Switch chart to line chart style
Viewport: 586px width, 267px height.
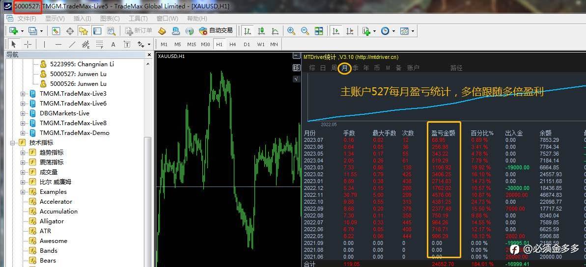coord(275,31)
